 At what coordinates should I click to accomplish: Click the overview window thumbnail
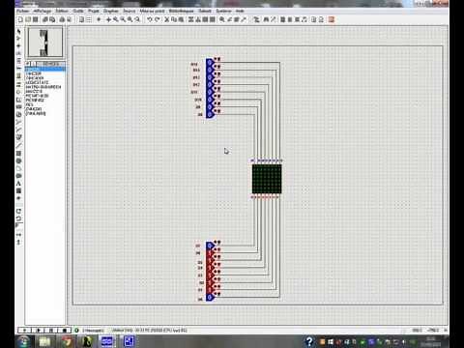[x=44, y=43]
